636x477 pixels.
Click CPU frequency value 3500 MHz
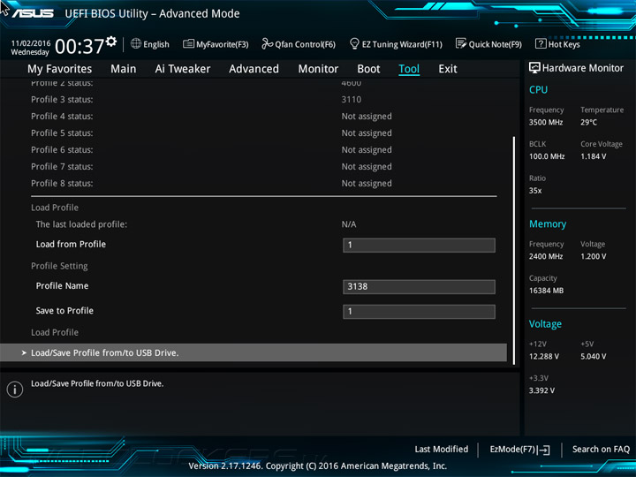546,122
